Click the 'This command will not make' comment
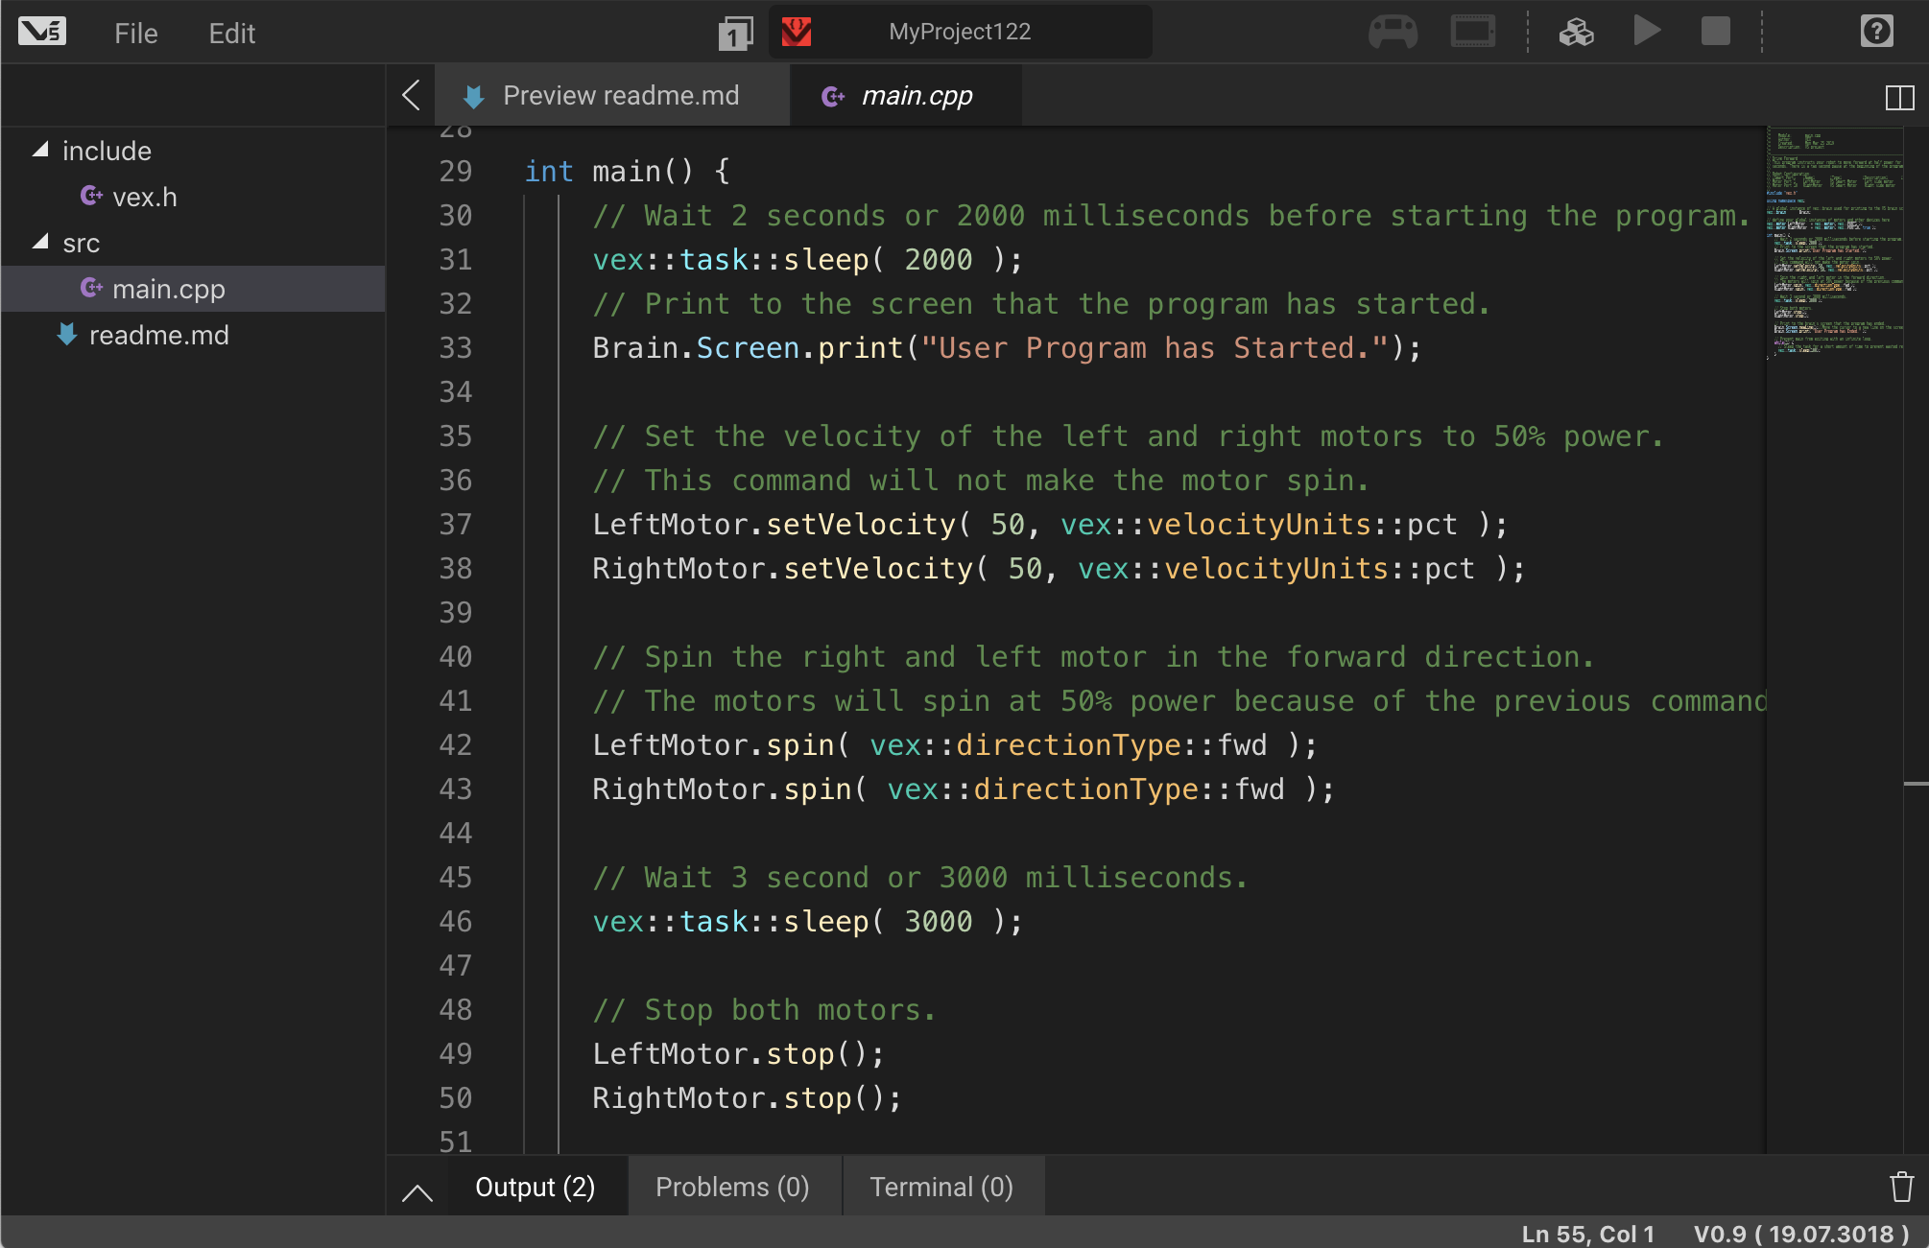This screenshot has height=1248, width=1929. 981,481
